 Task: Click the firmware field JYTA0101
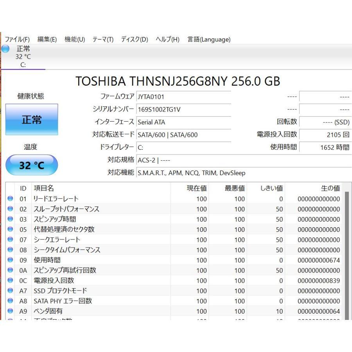click(184, 97)
